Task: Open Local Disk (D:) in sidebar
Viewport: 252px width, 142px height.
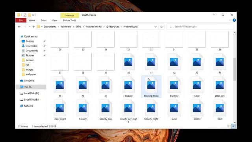Action: (30, 93)
